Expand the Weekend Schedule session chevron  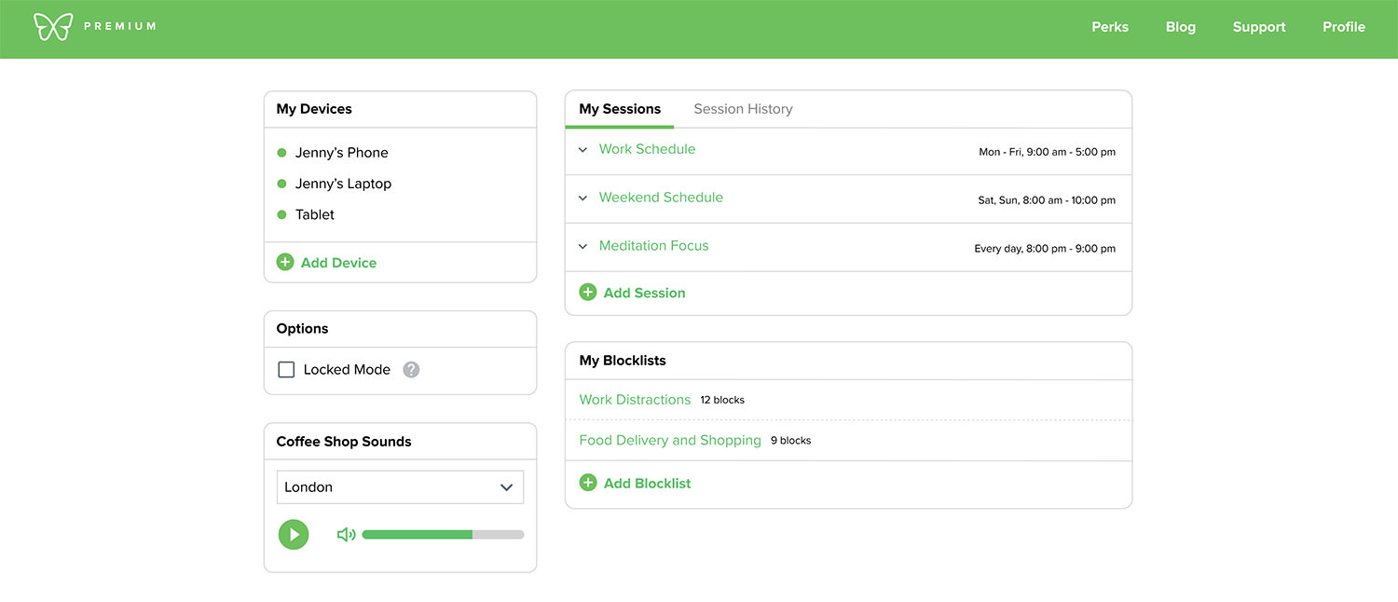click(x=582, y=198)
